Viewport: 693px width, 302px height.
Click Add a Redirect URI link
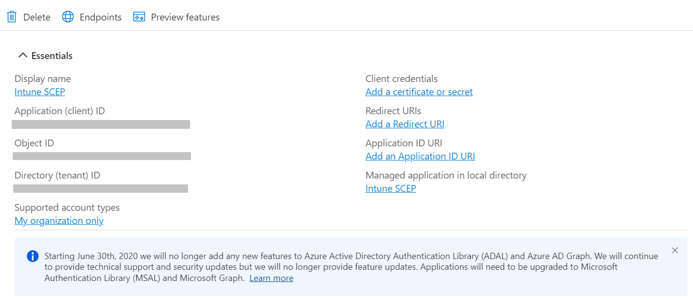405,124
